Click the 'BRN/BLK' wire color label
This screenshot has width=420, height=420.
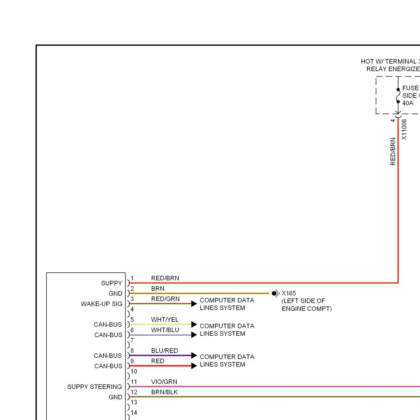(165, 392)
